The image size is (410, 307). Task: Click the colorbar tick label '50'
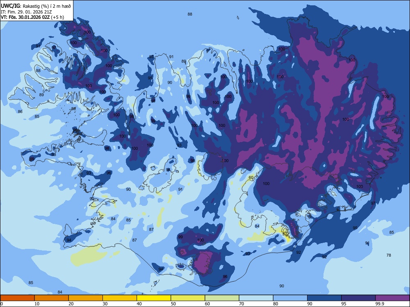pos(173,304)
